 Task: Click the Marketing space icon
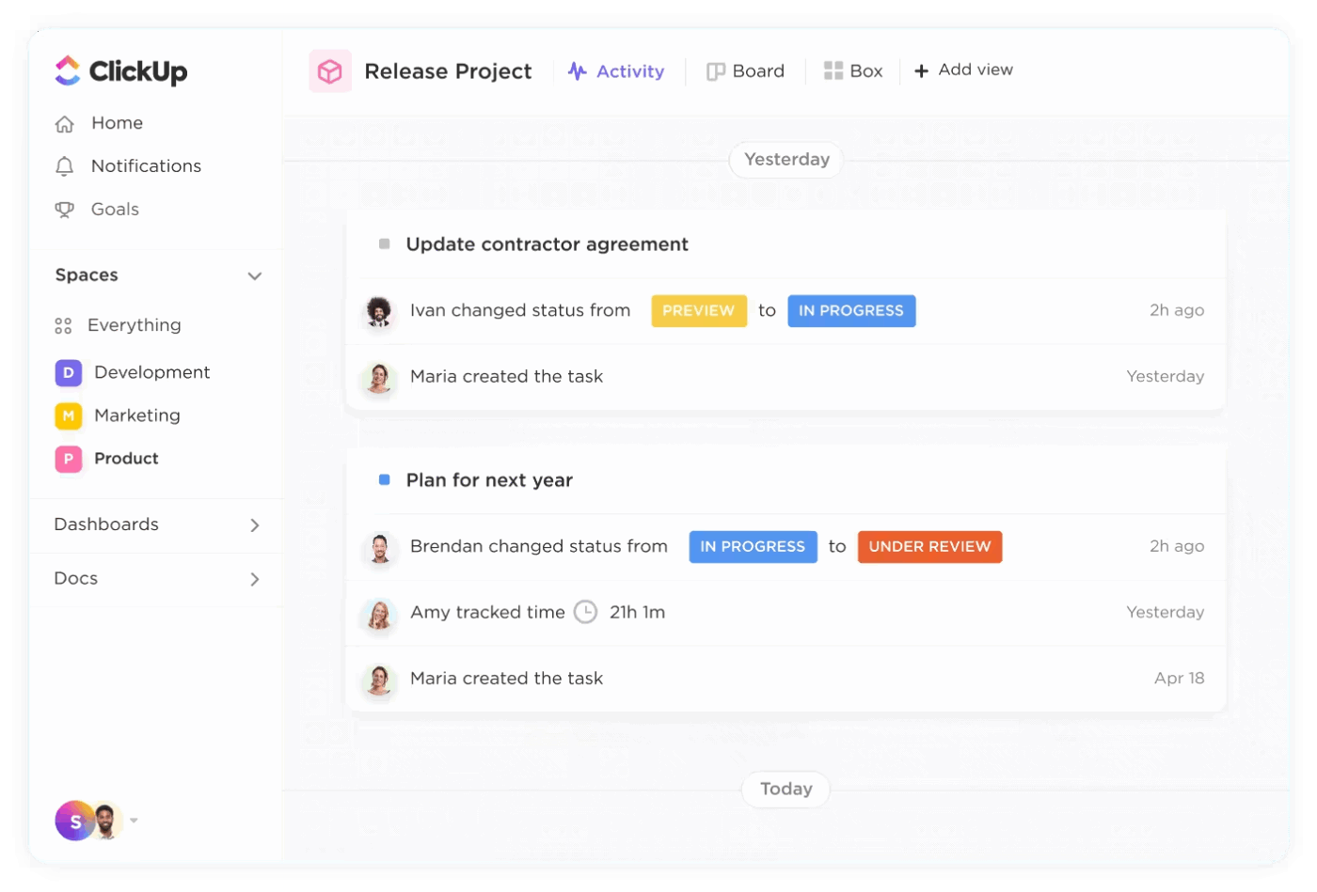(x=68, y=415)
